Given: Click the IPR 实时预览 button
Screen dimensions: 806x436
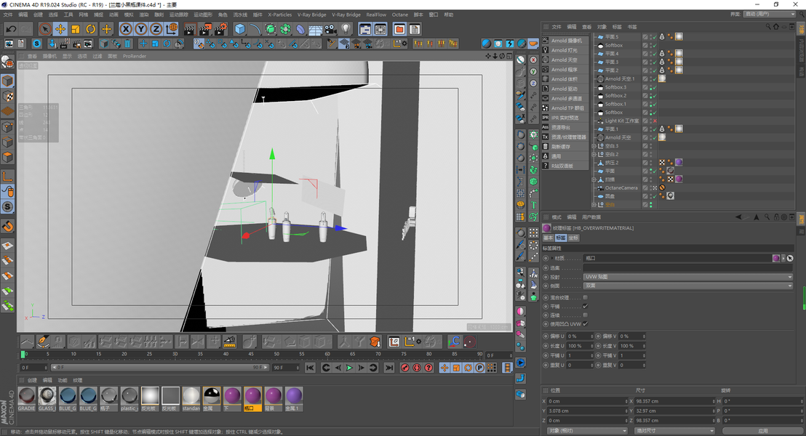Looking at the screenshot, I should (x=565, y=118).
